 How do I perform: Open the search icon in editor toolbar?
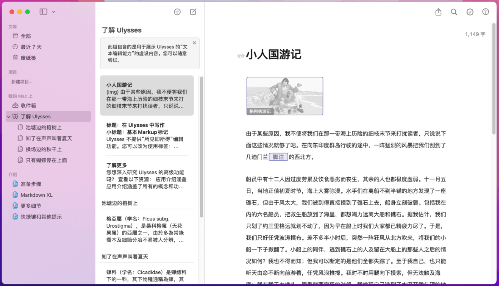(x=454, y=12)
